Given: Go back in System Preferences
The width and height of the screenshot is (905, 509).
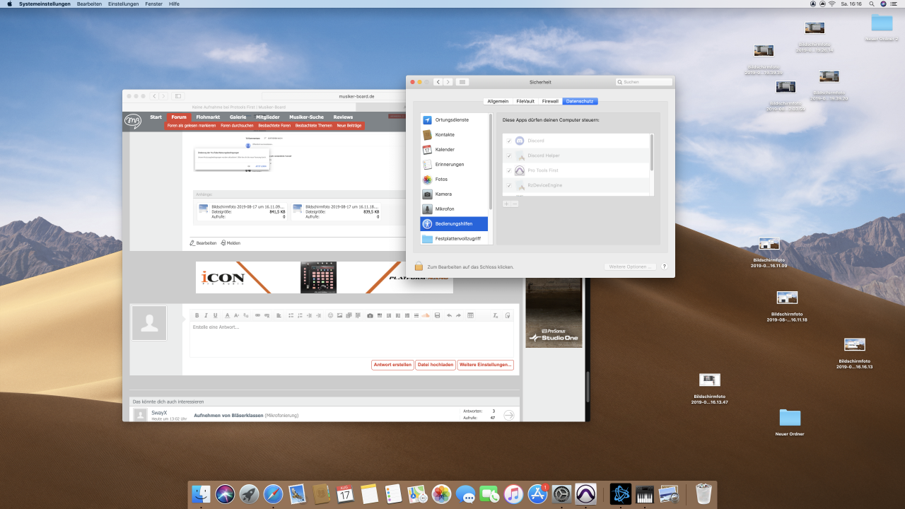Looking at the screenshot, I should click(x=438, y=82).
